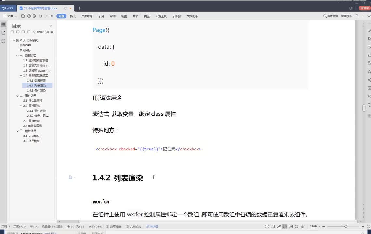Click 智能识别目录 button
This screenshot has width=371, height=234.
[43, 32]
